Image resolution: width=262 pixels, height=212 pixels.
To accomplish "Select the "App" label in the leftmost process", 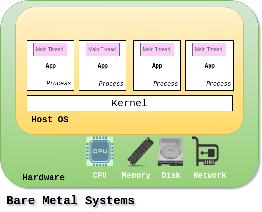I will coord(51,66).
